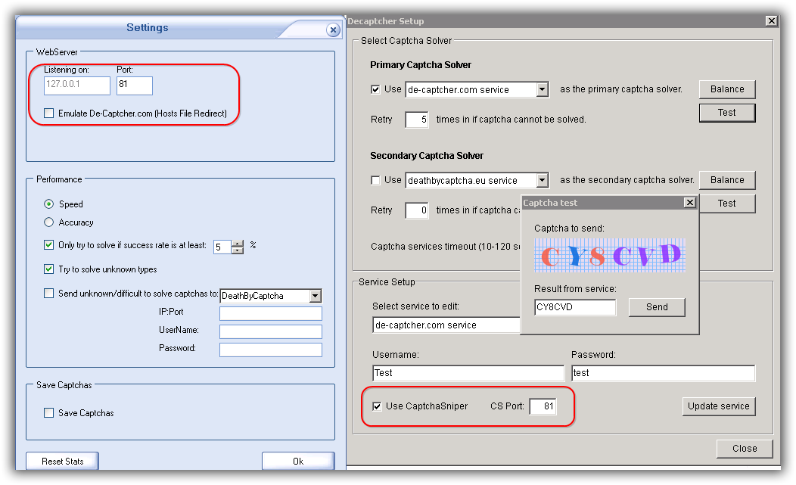The height and width of the screenshot is (485, 796).
Task: Check the primary solver Balance
Action: coord(727,89)
